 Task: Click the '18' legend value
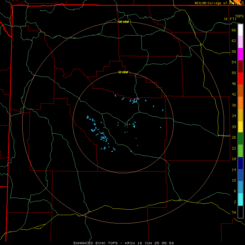(x=234, y=159)
